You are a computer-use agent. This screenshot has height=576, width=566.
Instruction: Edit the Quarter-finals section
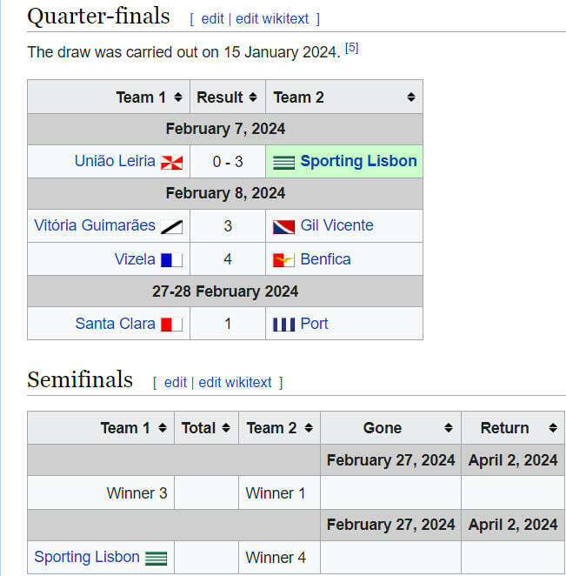[212, 18]
